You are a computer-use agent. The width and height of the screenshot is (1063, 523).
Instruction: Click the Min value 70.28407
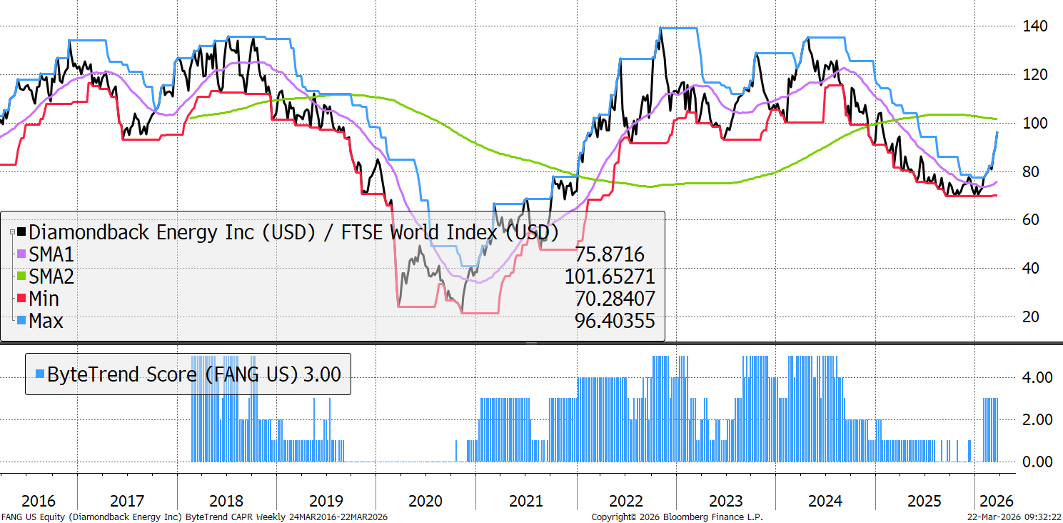[615, 299]
